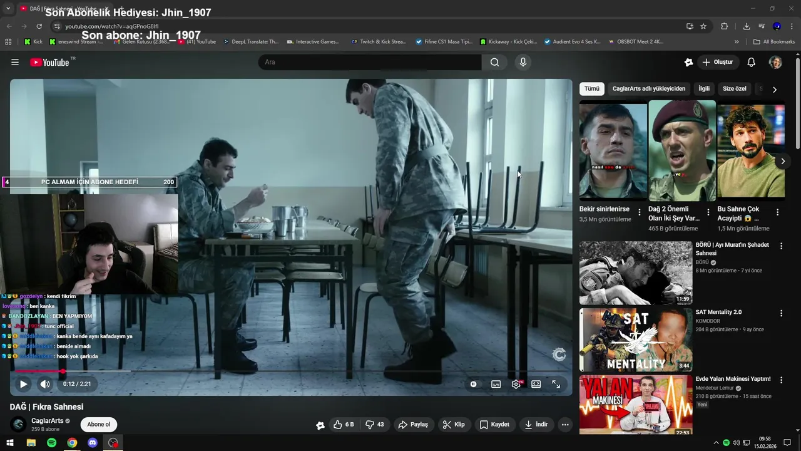Click the YouTube search input field
This screenshot has height=451, width=801.
pyautogui.click(x=370, y=62)
